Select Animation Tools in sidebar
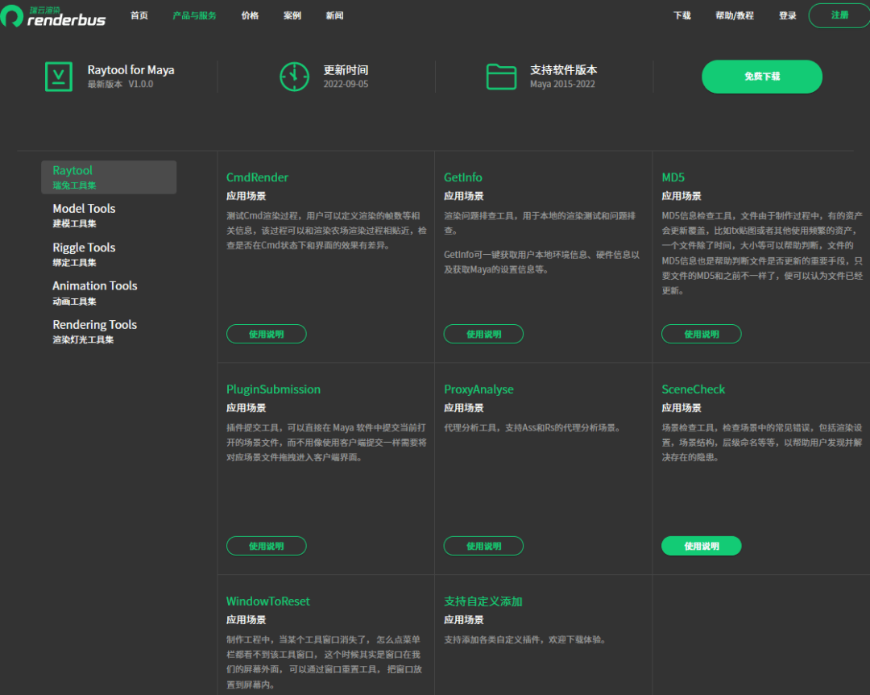870x695 pixels. [x=94, y=293]
